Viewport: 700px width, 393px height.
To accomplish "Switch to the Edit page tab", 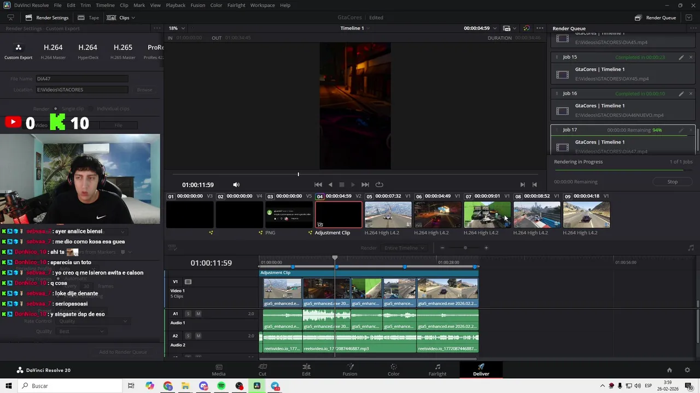I will tap(306, 370).
